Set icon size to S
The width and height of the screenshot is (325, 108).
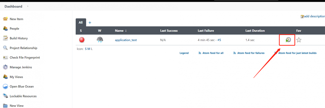[x=86, y=49]
